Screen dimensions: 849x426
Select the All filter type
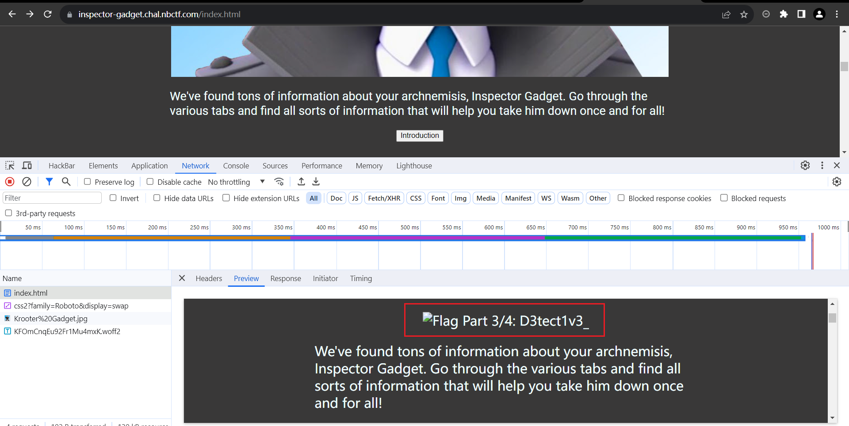pos(314,198)
